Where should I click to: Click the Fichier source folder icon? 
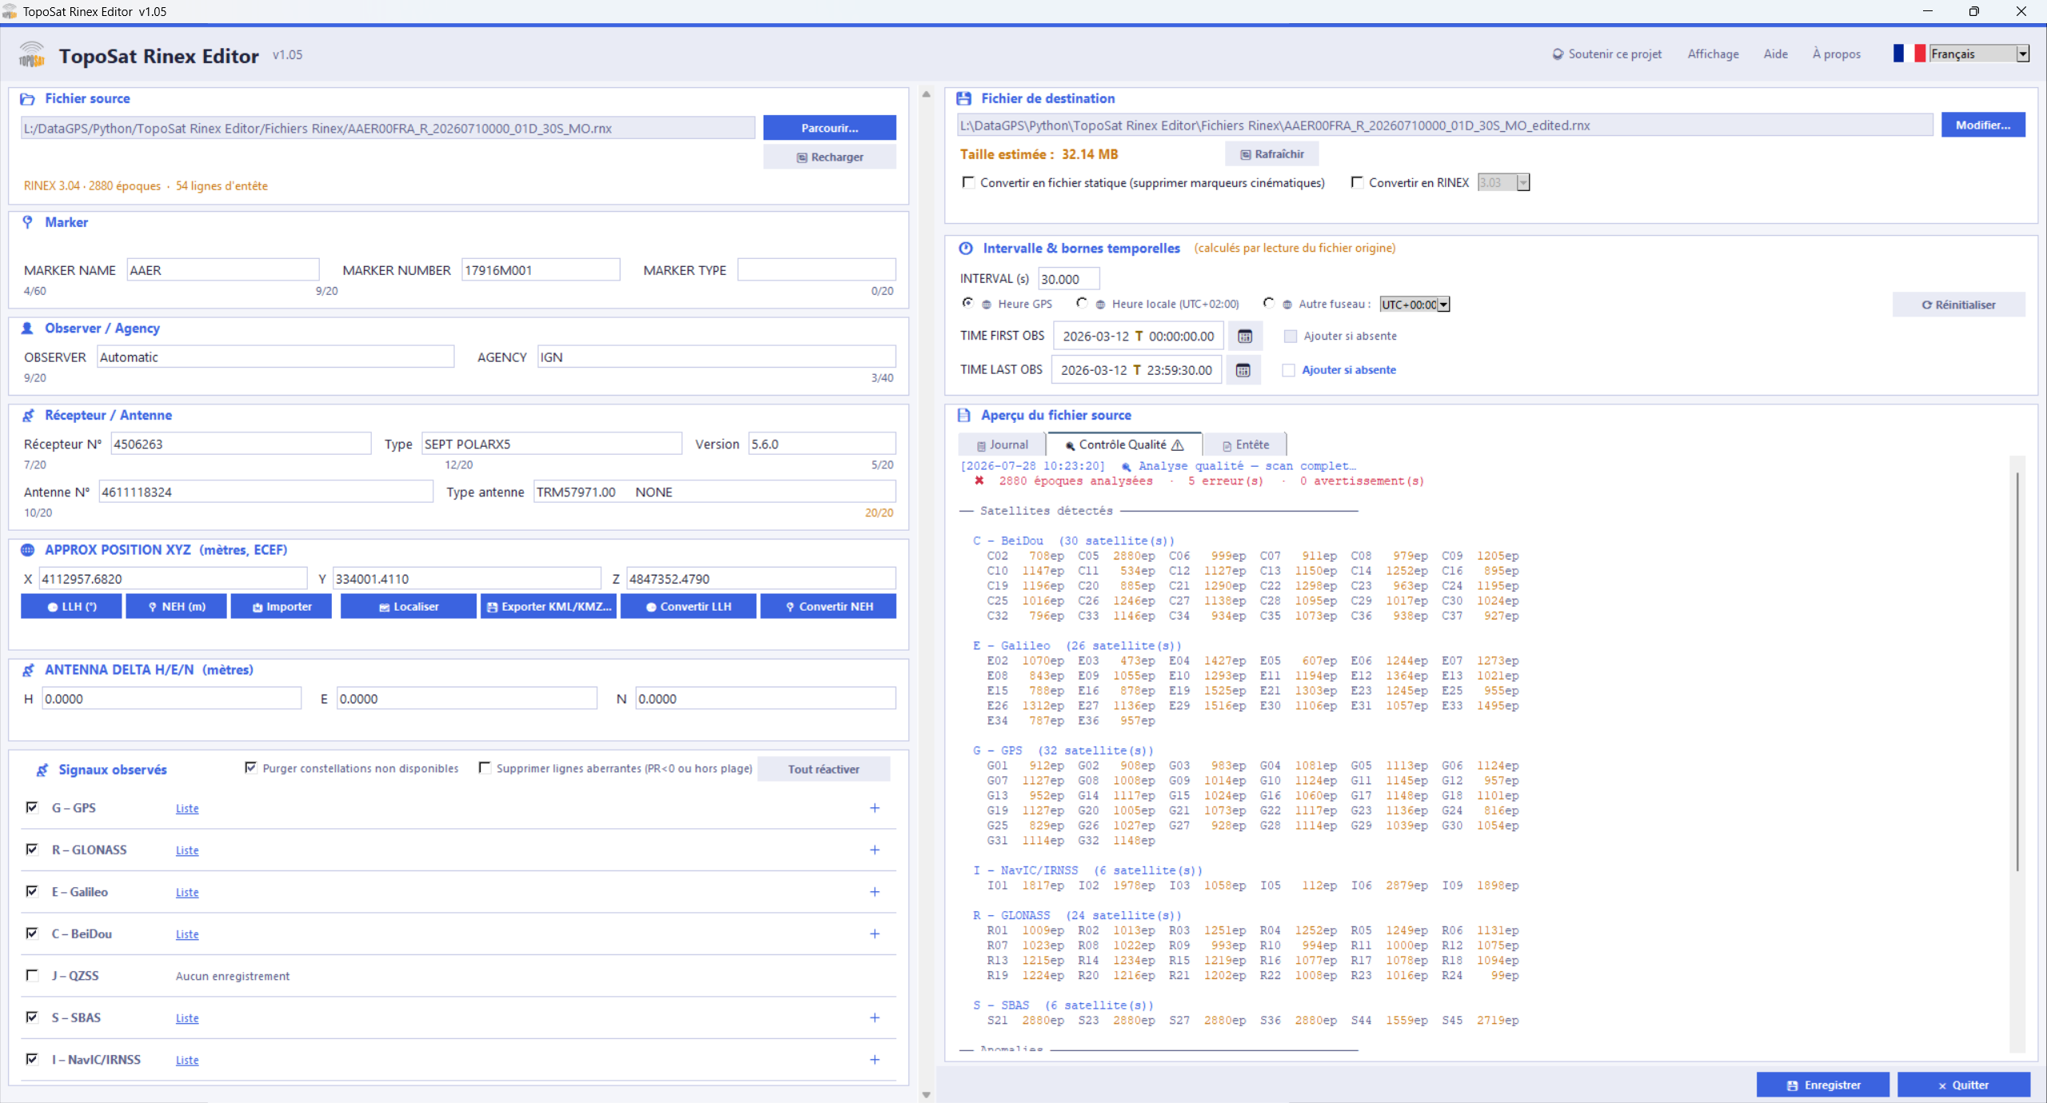pyautogui.click(x=27, y=99)
